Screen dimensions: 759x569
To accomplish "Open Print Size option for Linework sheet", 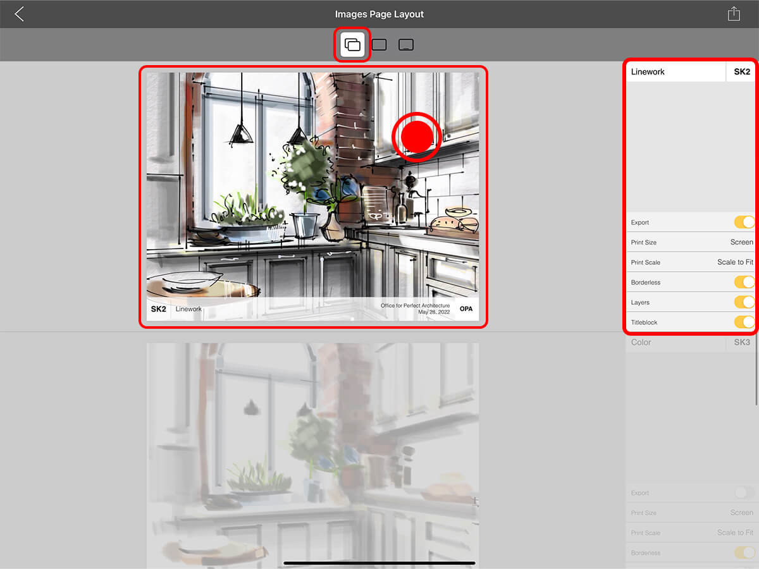I will pos(691,242).
